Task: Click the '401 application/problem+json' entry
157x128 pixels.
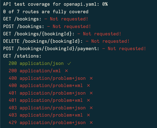Action: [x=47, y=93]
